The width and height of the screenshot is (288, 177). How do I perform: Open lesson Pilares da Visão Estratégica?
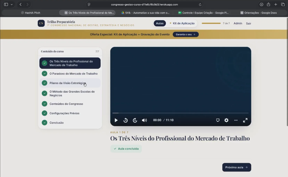pos(70,83)
